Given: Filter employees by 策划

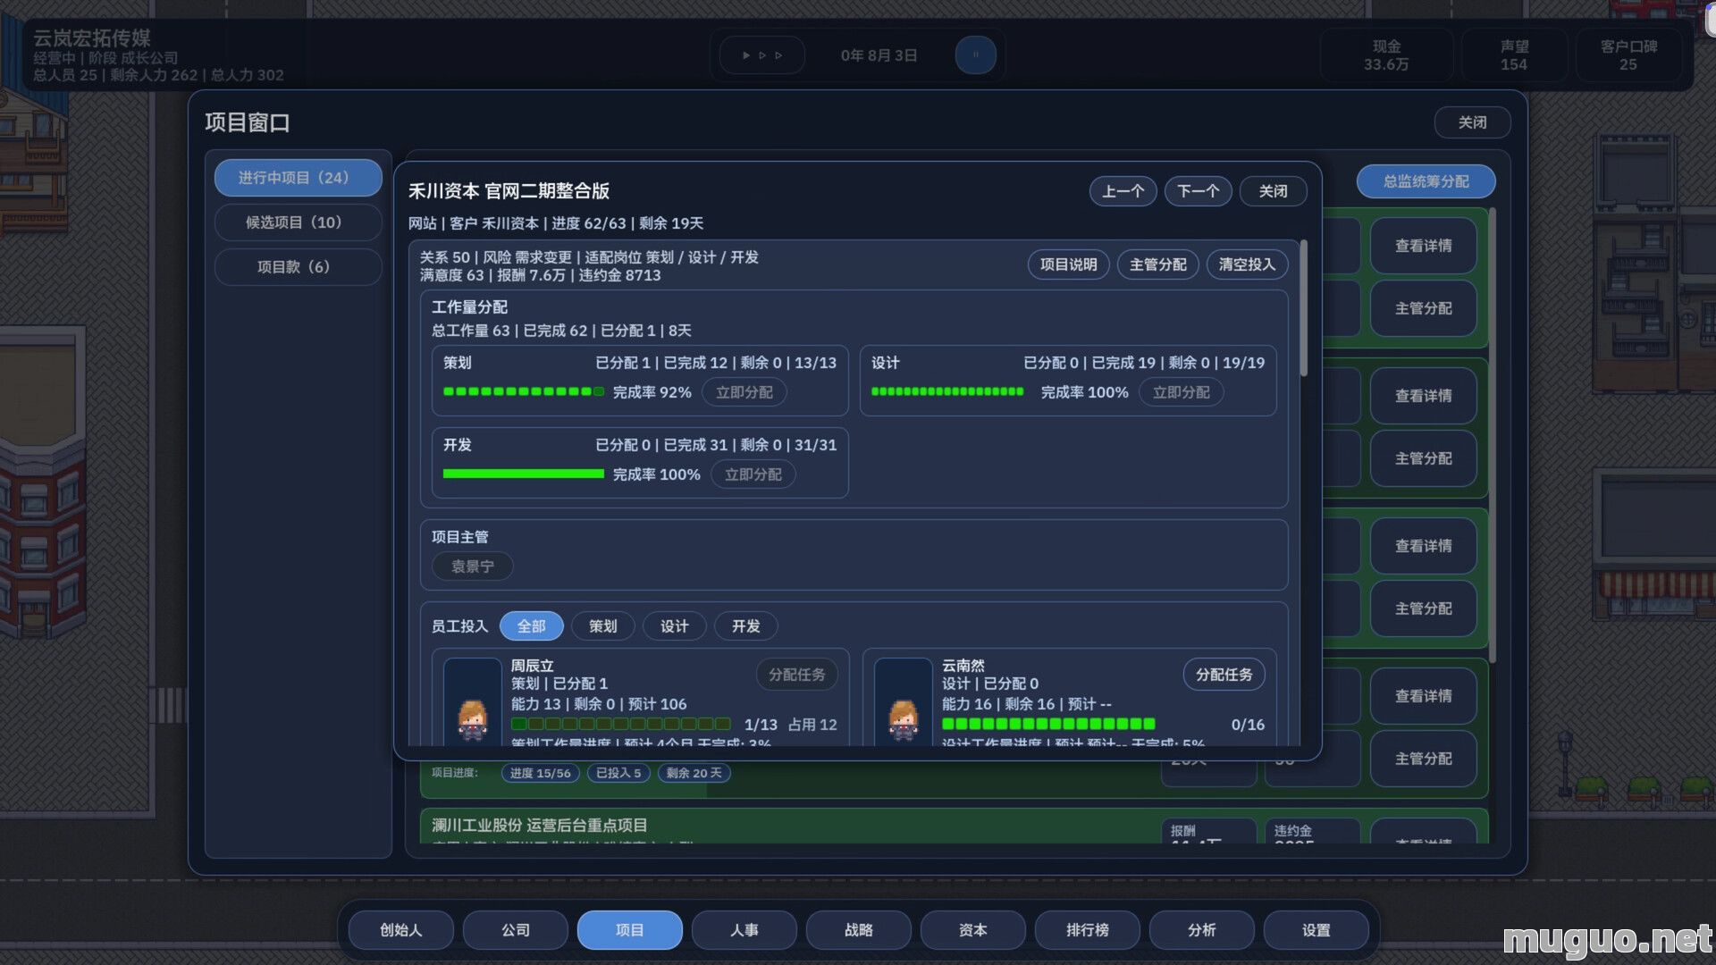Looking at the screenshot, I should coord(602,626).
